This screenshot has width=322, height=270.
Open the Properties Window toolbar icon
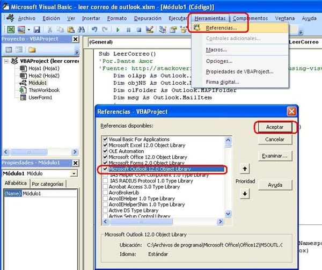pos(173,30)
